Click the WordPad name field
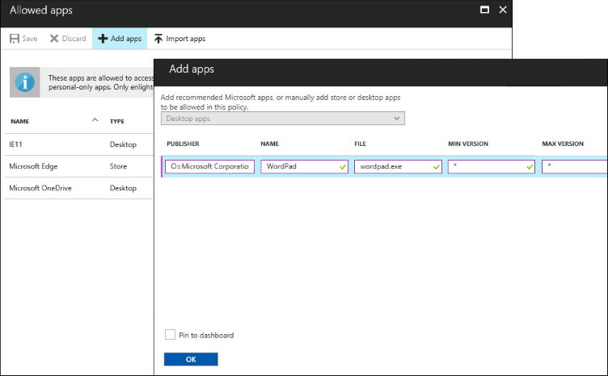Image resolution: width=608 pixels, height=376 pixels. point(299,166)
